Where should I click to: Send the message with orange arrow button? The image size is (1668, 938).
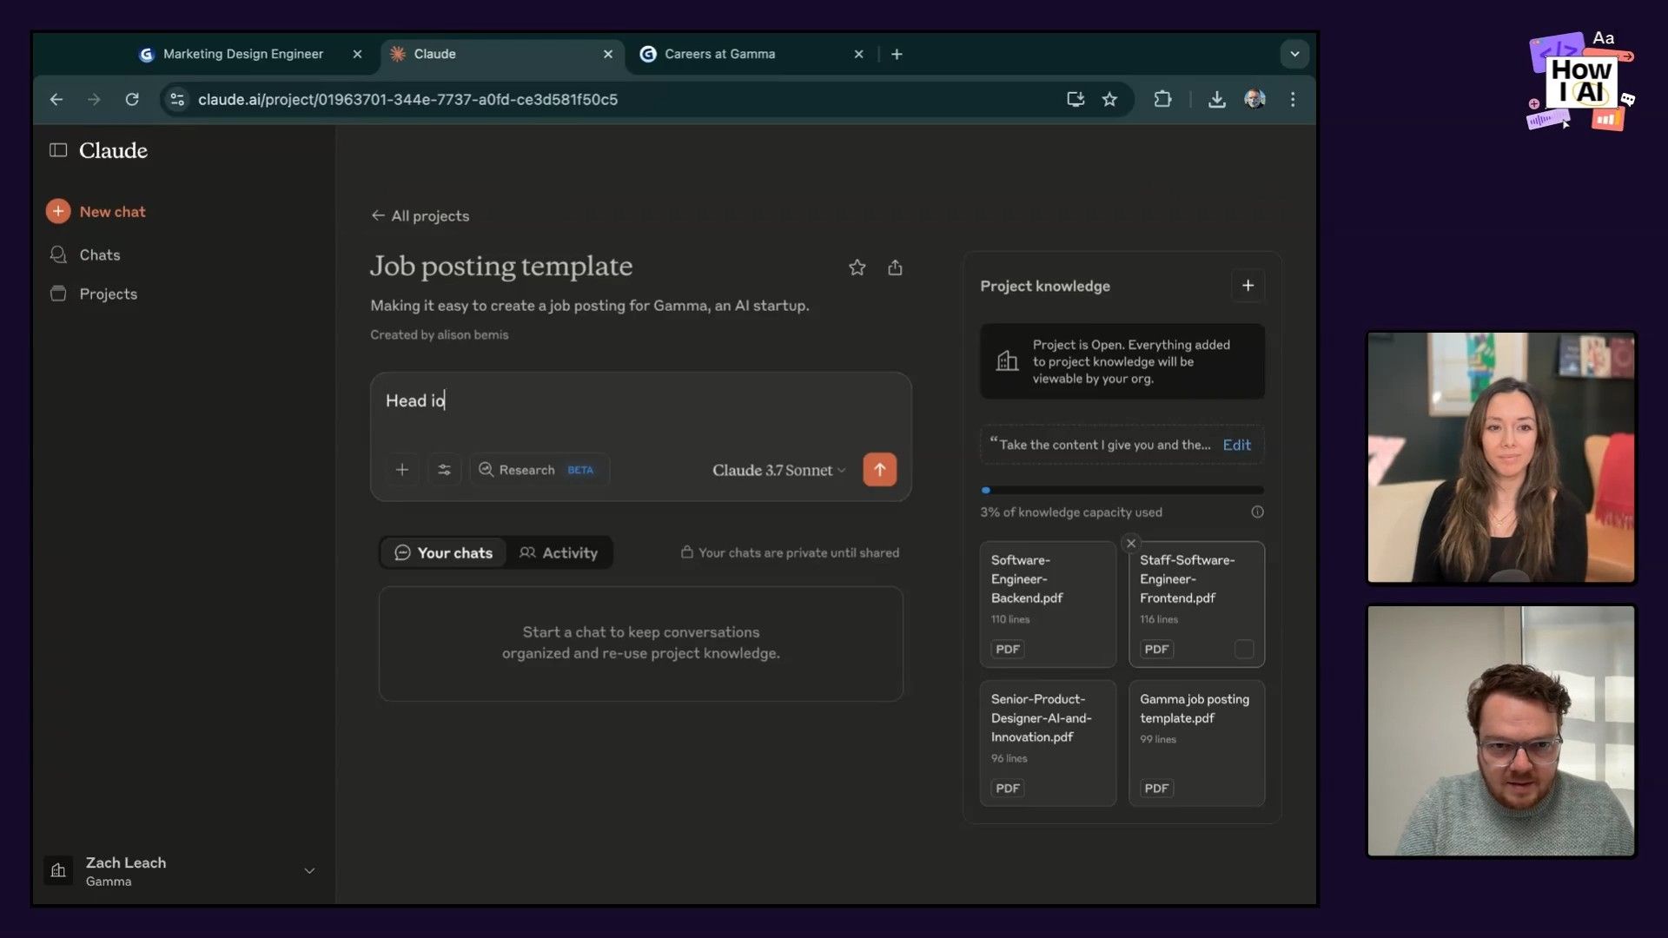879,470
